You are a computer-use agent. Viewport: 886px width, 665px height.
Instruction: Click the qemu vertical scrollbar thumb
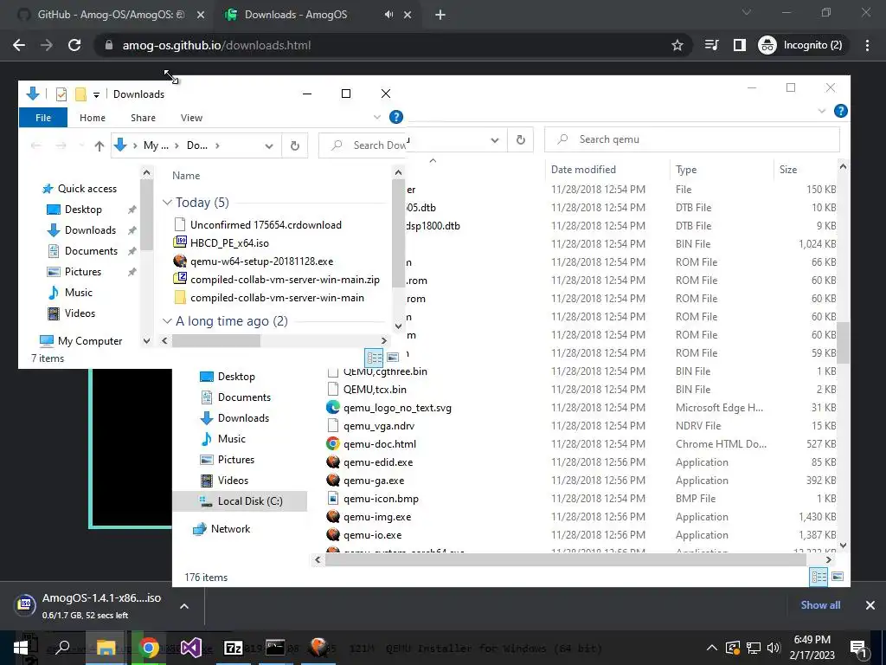coord(843,343)
